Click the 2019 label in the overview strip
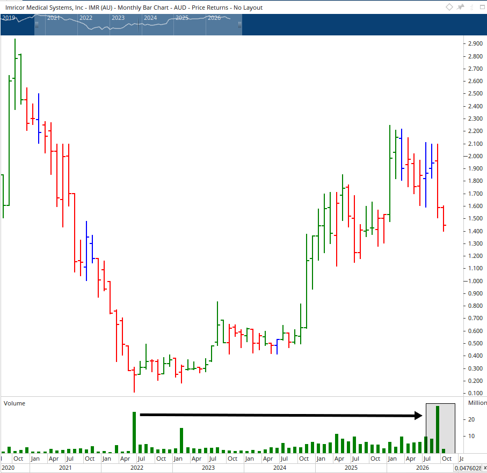 point(9,18)
